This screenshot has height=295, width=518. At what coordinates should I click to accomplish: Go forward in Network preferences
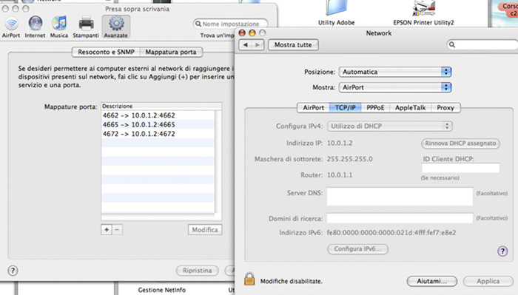pos(258,44)
